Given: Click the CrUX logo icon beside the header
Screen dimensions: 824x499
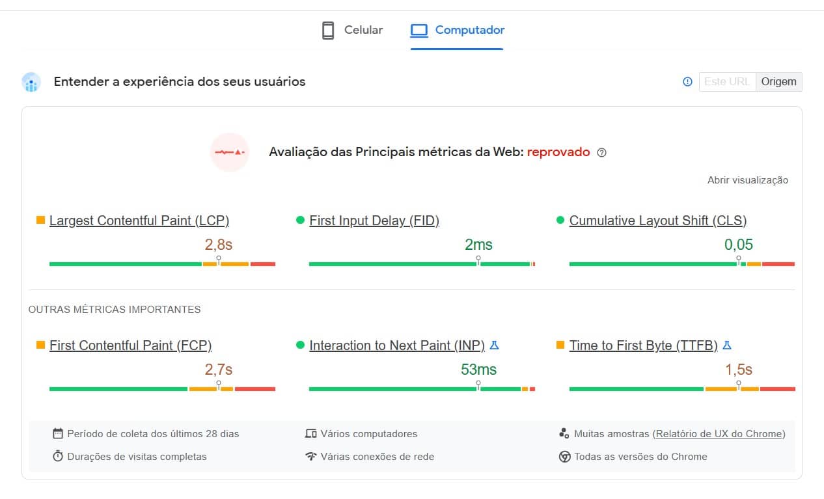Looking at the screenshot, I should pyautogui.click(x=31, y=82).
